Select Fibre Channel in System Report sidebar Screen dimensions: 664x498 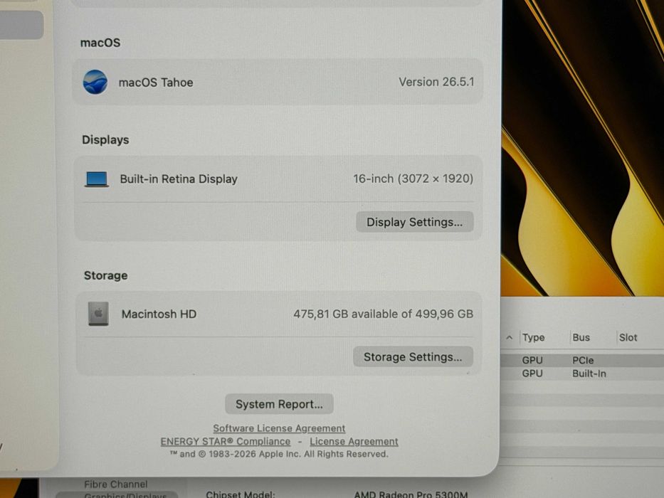tap(115, 484)
